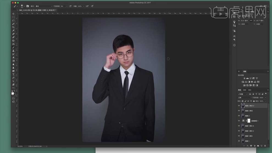
Task: Add a Levels adjustment
Action: point(247,78)
